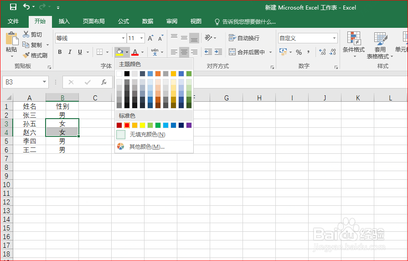Click the text orientation icon

(x=208, y=38)
